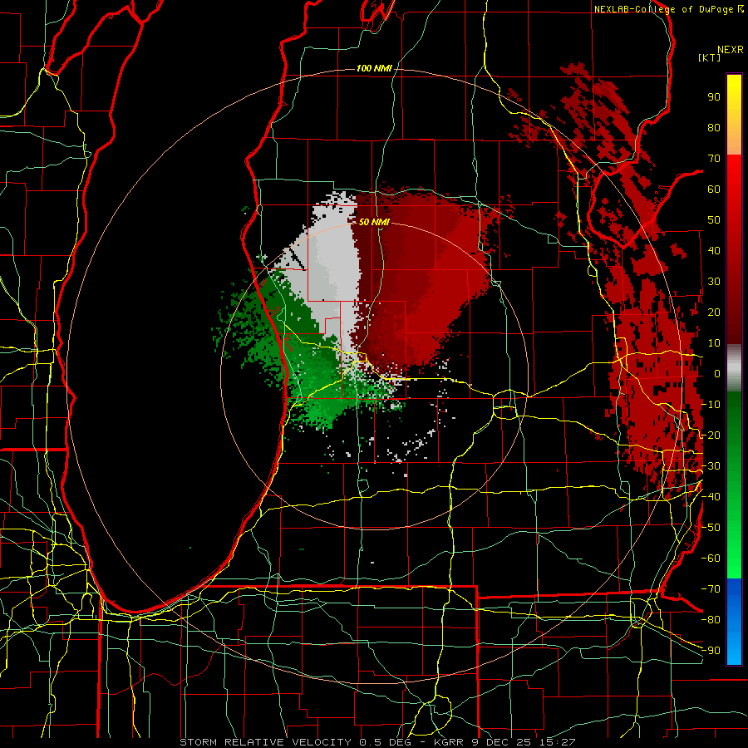
Task: Click the -60 value on velocity scale
Action: point(711,559)
